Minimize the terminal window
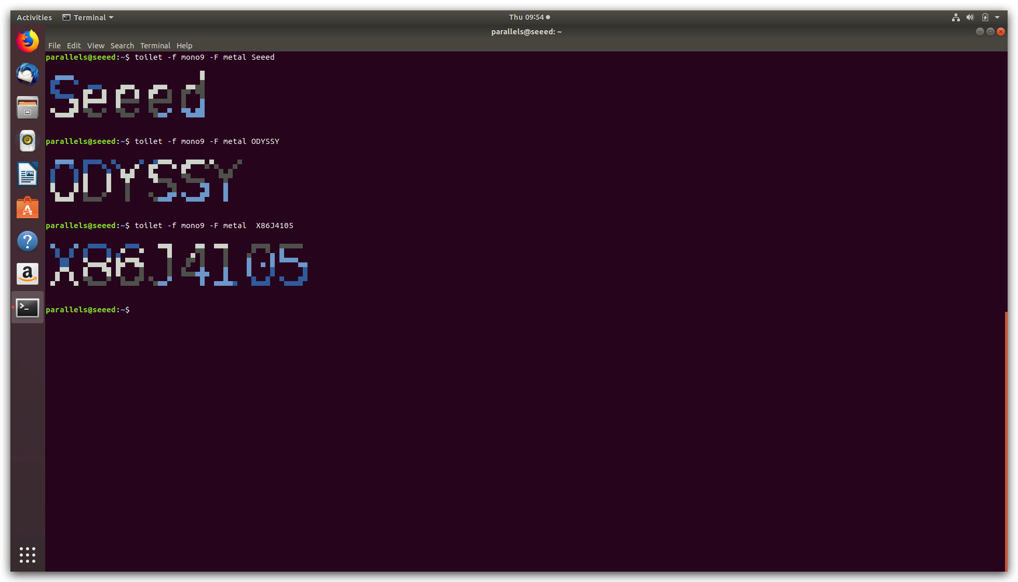This screenshot has height=582, width=1018. pos(980,32)
